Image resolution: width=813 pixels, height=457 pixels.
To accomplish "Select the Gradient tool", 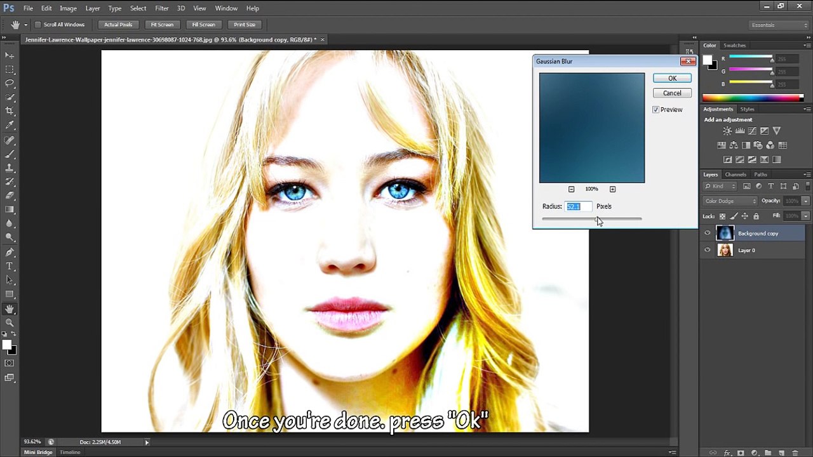I will (10, 209).
